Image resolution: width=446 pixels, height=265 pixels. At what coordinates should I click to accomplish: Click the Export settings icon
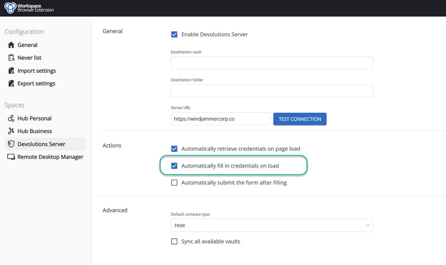pyautogui.click(x=11, y=83)
